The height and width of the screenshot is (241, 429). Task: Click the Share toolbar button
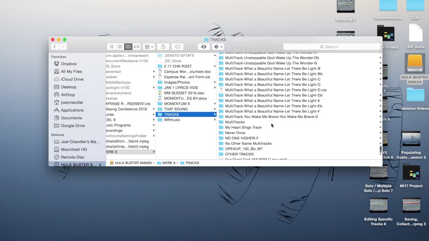click(163, 47)
